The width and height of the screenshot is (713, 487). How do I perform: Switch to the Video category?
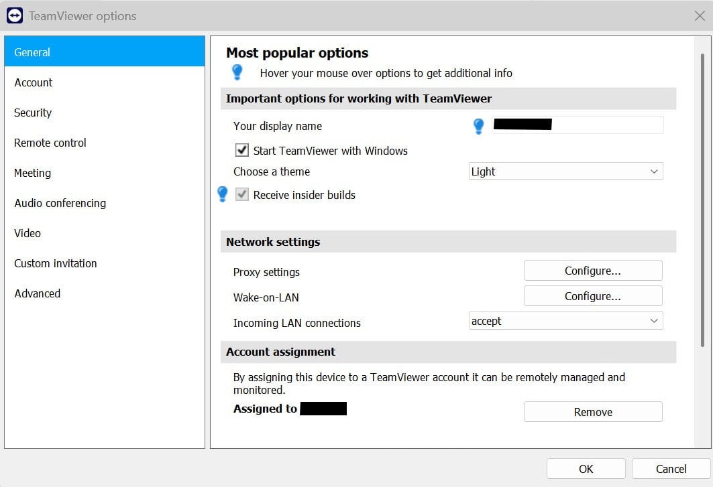coord(105,233)
